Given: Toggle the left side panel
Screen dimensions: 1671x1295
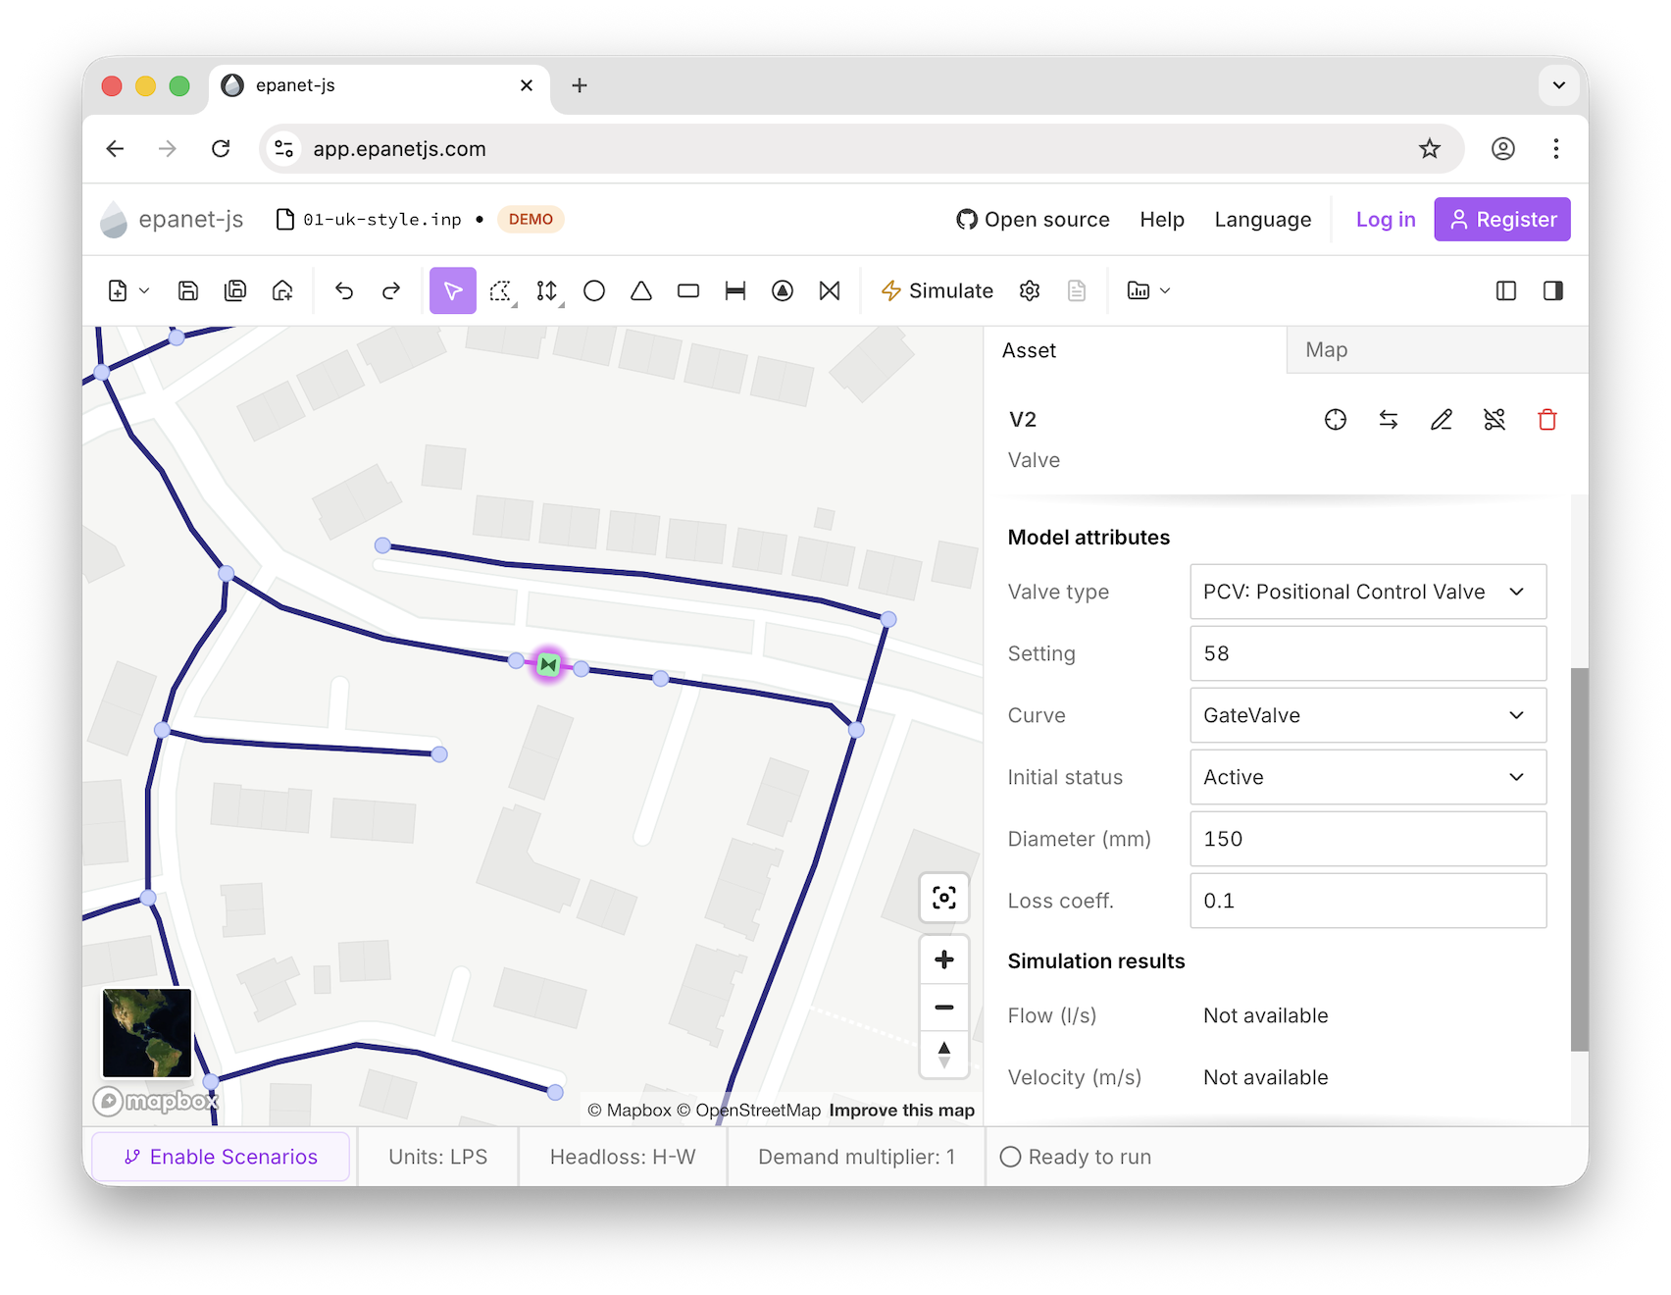Looking at the screenshot, I should coord(1506,290).
